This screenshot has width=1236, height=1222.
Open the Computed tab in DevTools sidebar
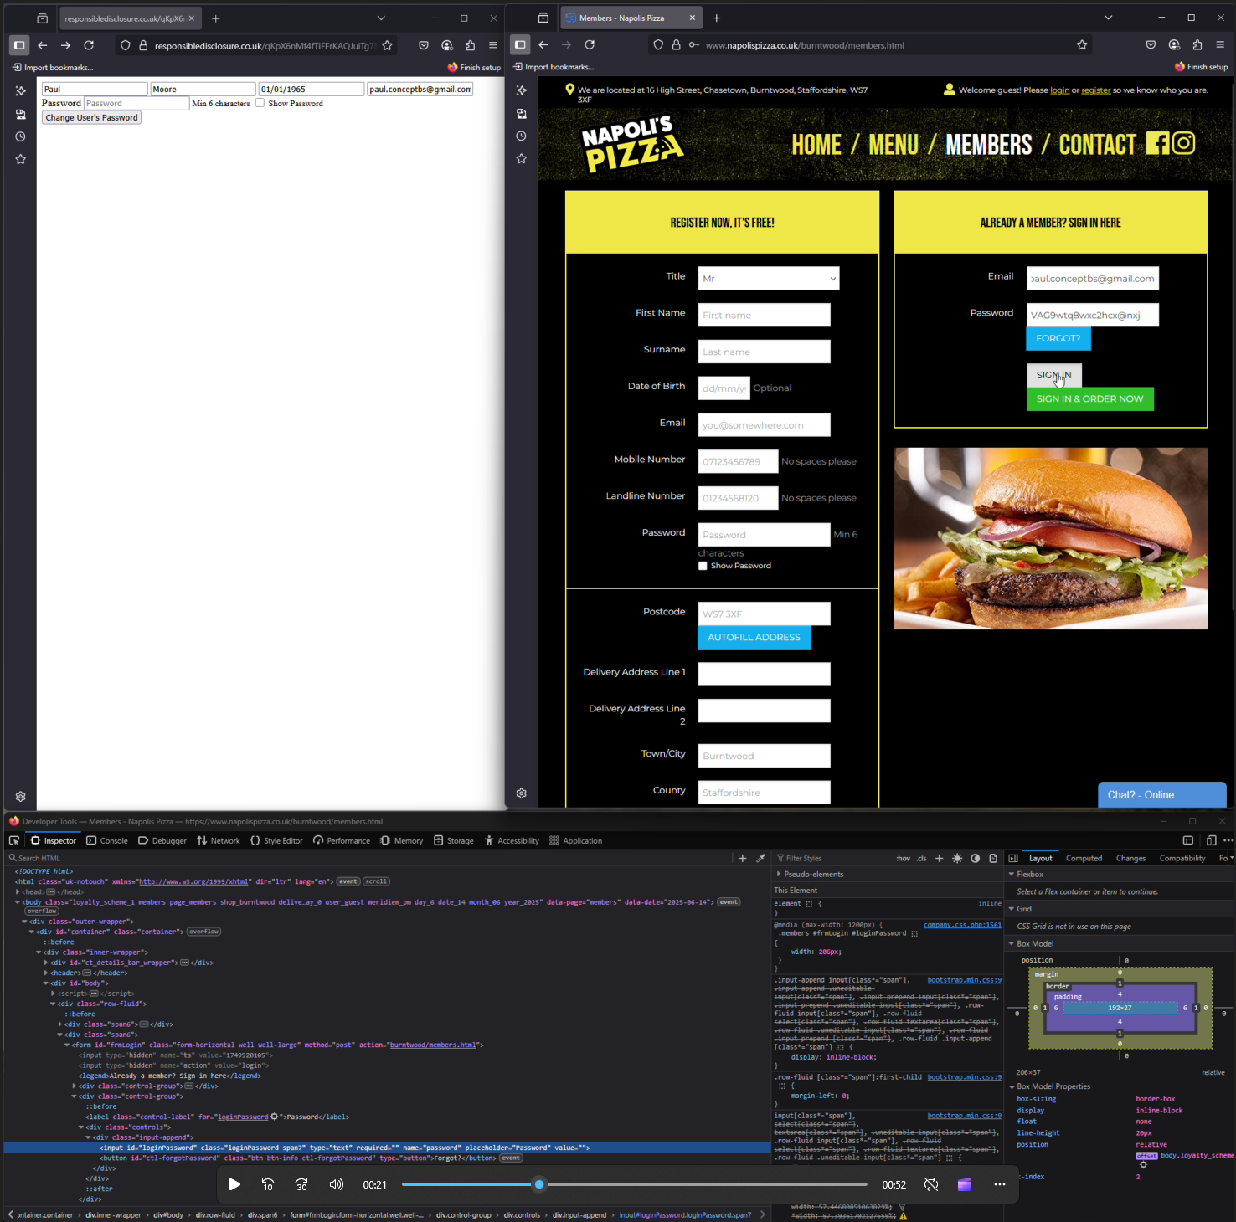(1084, 858)
